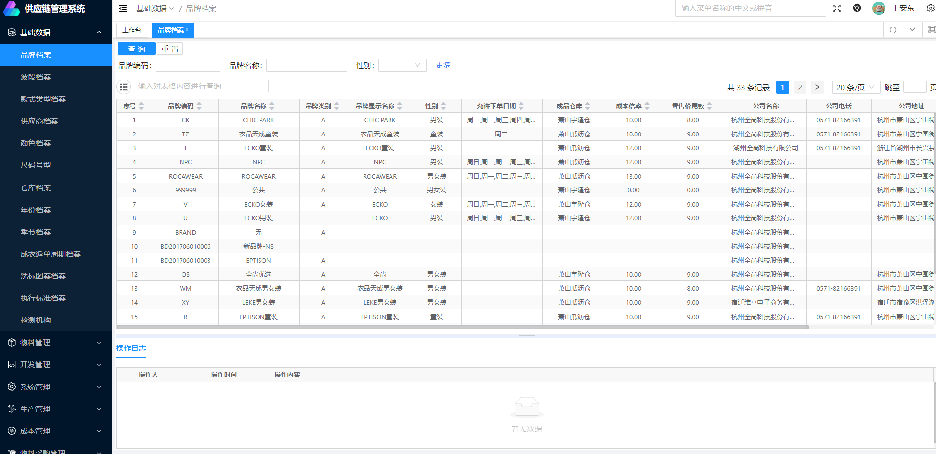
Task: Expand the 物料管理 sidebar menu
Action: coord(56,343)
